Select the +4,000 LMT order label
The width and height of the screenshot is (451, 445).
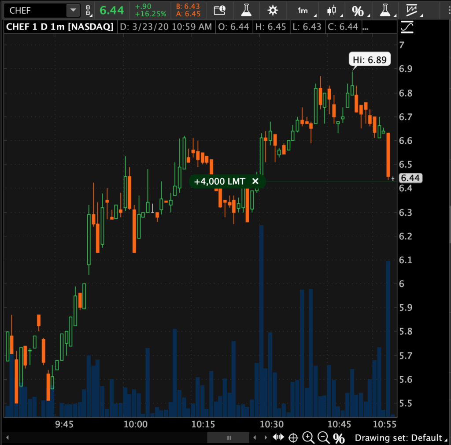pyautogui.click(x=219, y=181)
